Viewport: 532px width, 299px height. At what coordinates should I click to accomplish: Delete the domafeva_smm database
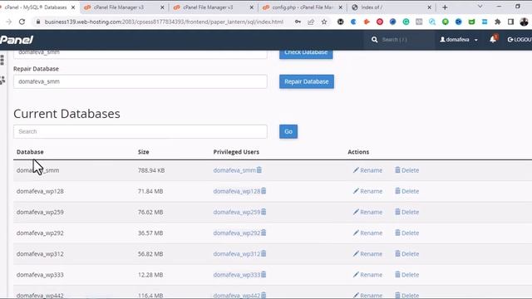[406, 170]
